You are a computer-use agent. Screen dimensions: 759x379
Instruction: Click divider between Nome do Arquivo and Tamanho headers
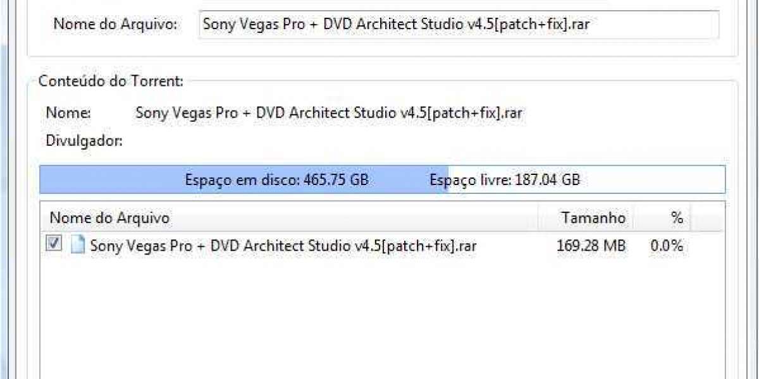click(x=538, y=218)
